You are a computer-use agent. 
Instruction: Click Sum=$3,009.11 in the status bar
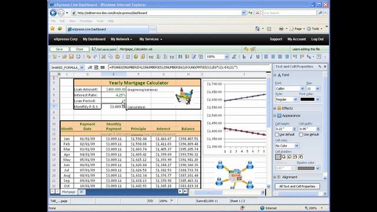click(x=207, y=201)
